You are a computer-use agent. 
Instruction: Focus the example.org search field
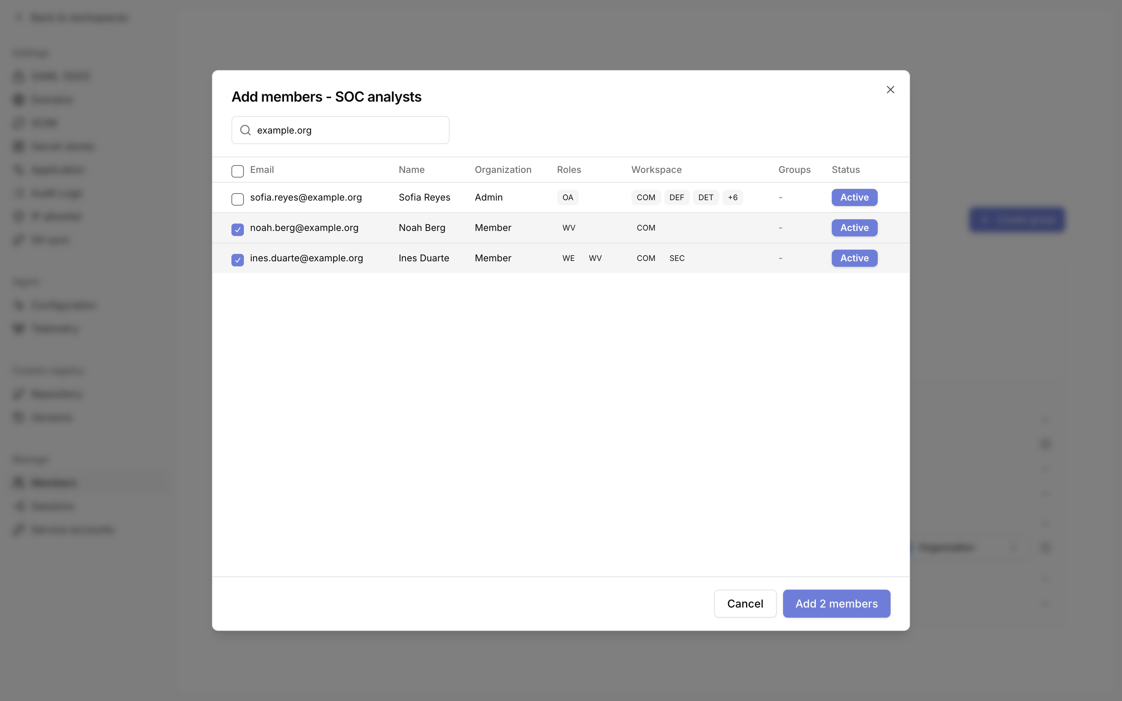tap(340, 130)
